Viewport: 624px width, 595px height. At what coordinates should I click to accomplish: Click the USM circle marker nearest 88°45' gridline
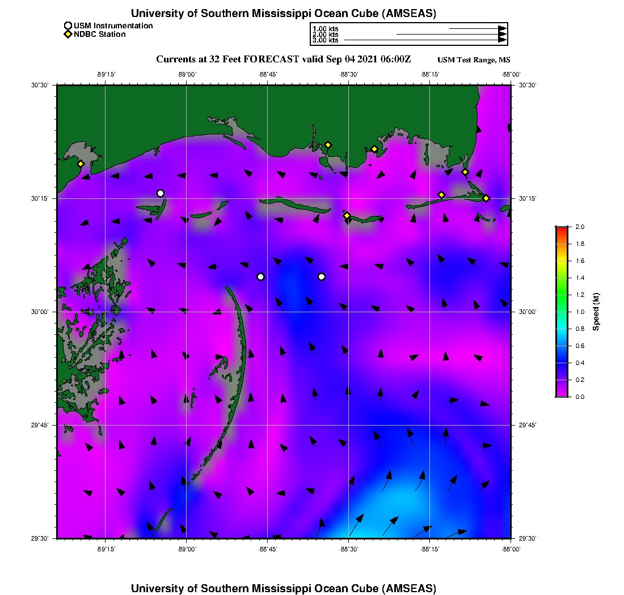tap(260, 277)
